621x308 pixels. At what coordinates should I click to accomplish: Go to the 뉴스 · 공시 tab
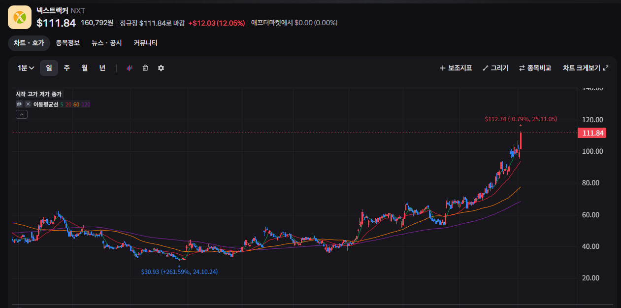pyautogui.click(x=106, y=43)
